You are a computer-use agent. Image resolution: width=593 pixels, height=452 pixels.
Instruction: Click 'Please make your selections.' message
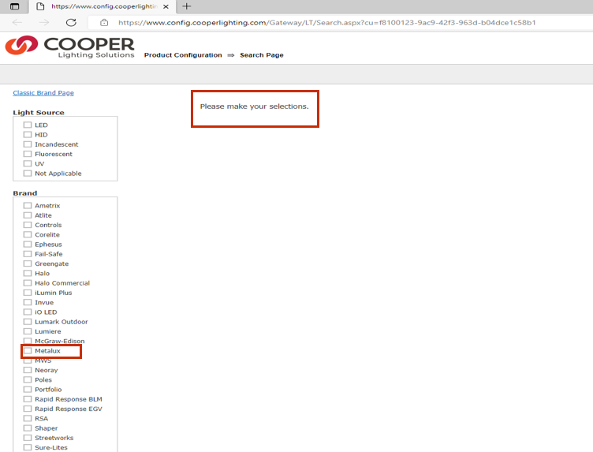pos(254,106)
